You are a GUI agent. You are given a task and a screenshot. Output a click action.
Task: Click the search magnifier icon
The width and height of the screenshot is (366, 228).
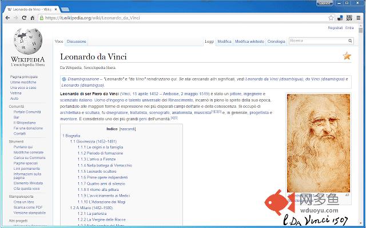350,40
